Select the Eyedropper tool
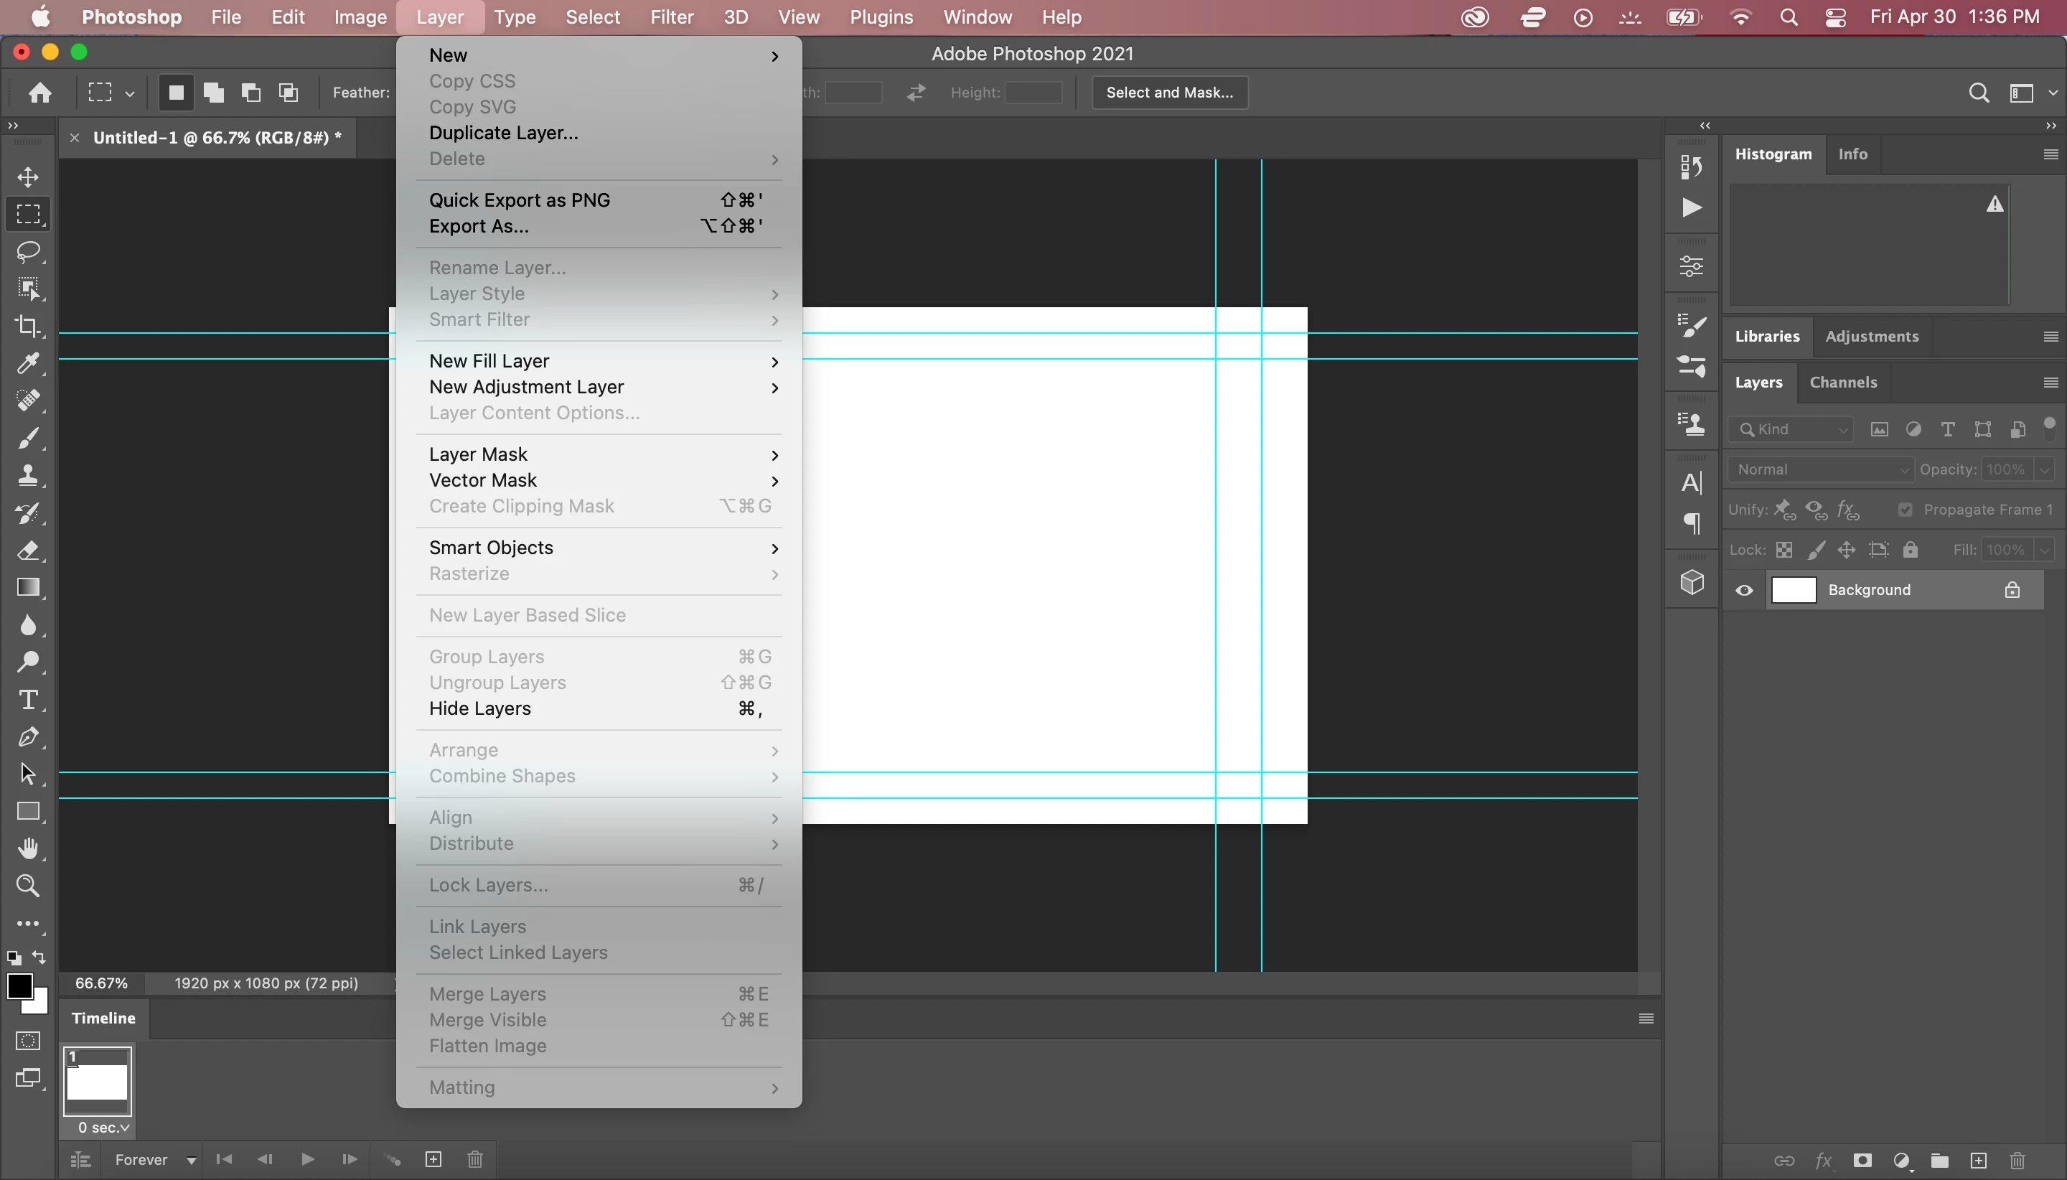 coord(29,363)
